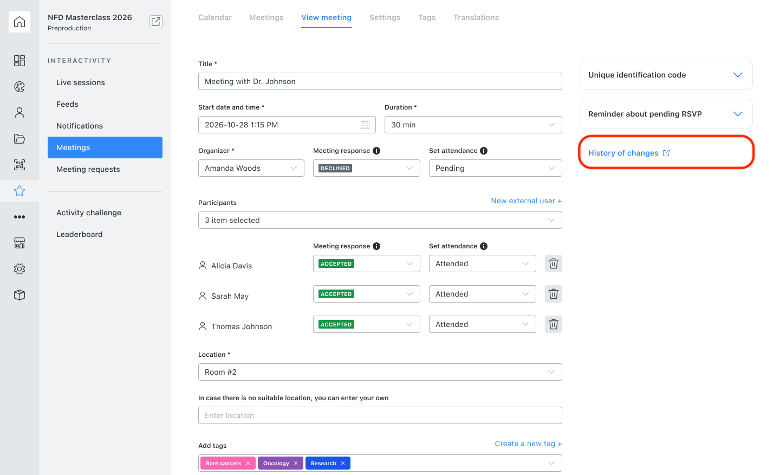Image resolution: width=780 pixels, height=475 pixels.
Task: Delete participant Sarah May
Action: point(554,294)
